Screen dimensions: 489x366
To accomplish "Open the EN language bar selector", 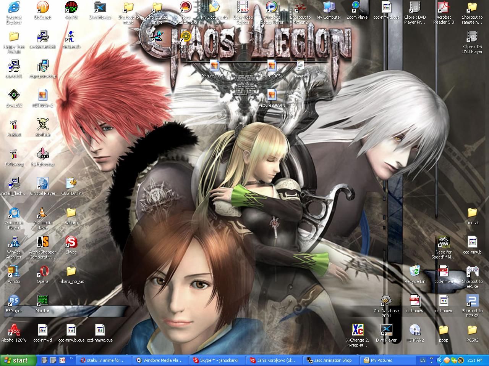I will [423, 360].
